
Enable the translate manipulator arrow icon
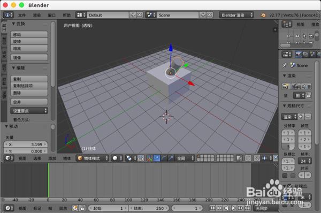(x=157, y=158)
